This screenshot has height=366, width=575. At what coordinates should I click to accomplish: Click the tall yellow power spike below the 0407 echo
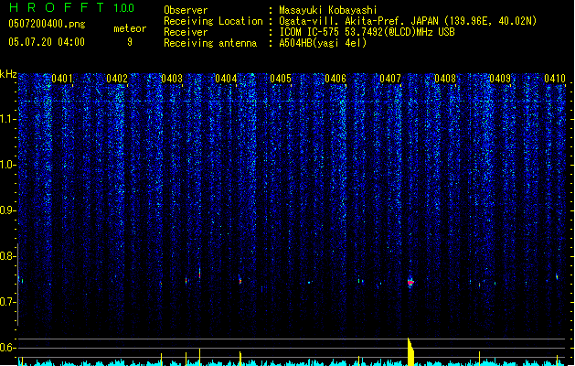click(410, 351)
